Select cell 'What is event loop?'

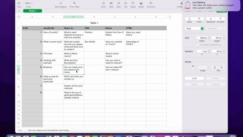tap(53, 45)
